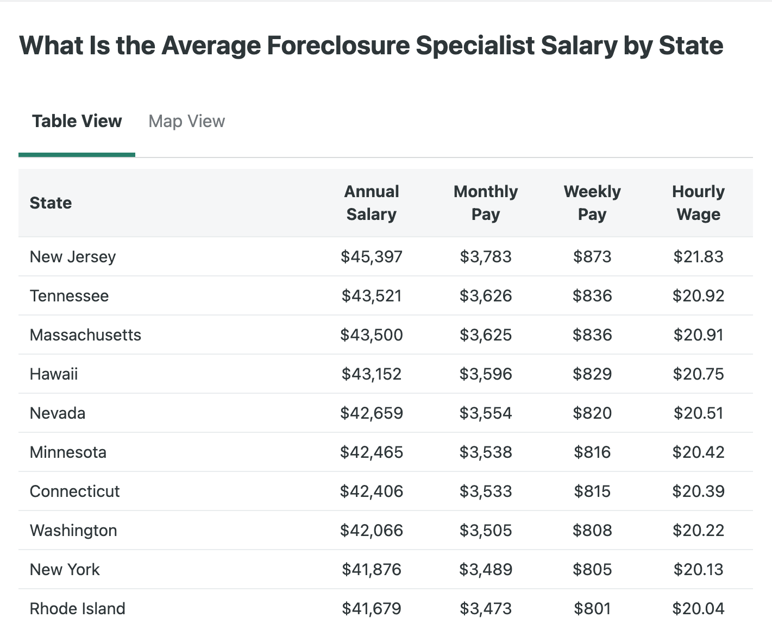Image resolution: width=772 pixels, height=624 pixels.
Task: Click New Jersey's $45,397 annual salary
Action: [x=372, y=257]
